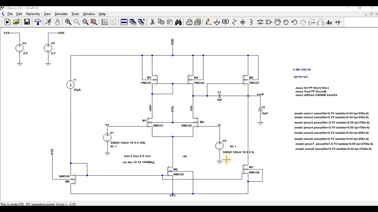378x212 pixels.
Task: Open Find with the binoculars icon
Action: (x=178, y=22)
